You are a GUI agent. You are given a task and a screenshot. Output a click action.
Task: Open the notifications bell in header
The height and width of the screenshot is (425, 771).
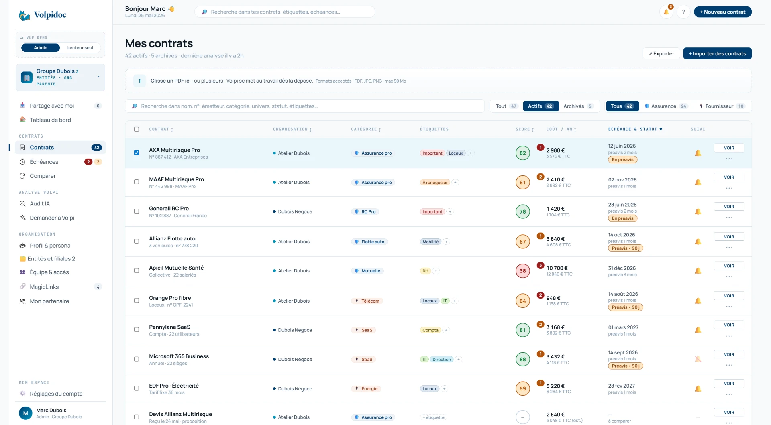pos(666,12)
